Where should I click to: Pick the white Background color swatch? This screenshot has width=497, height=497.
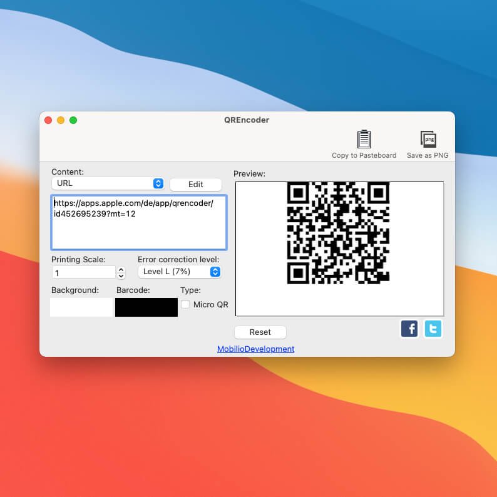(x=81, y=307)
